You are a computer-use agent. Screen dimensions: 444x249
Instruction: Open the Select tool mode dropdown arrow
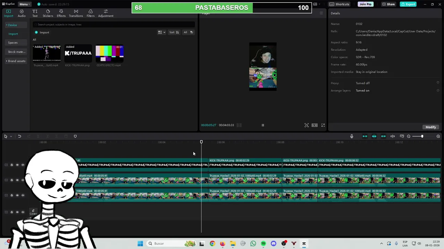pyautogui.click(x=11, y=136)
